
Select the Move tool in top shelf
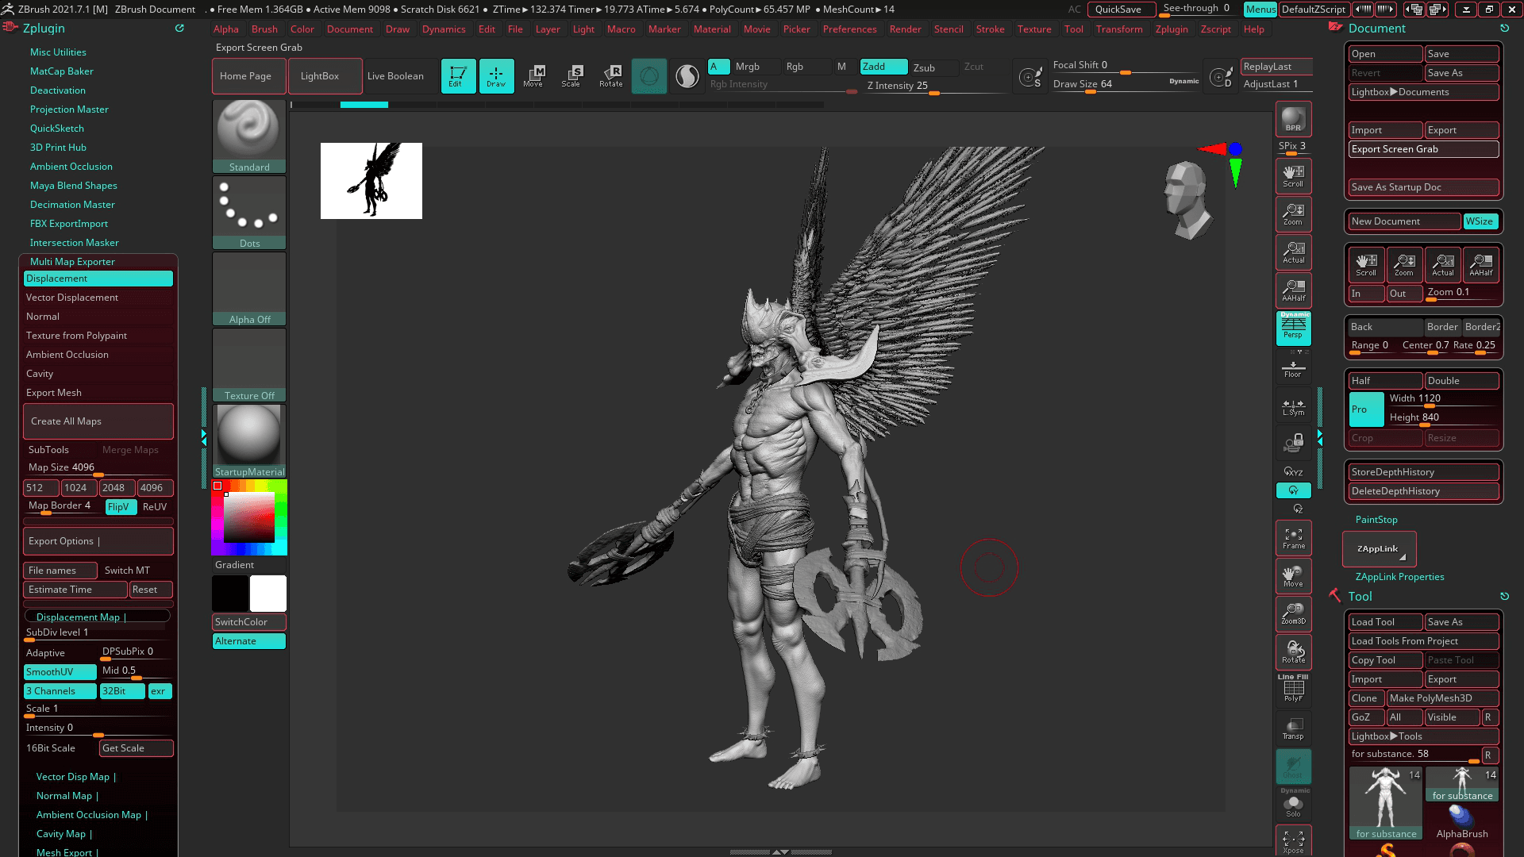pos(533,76)
